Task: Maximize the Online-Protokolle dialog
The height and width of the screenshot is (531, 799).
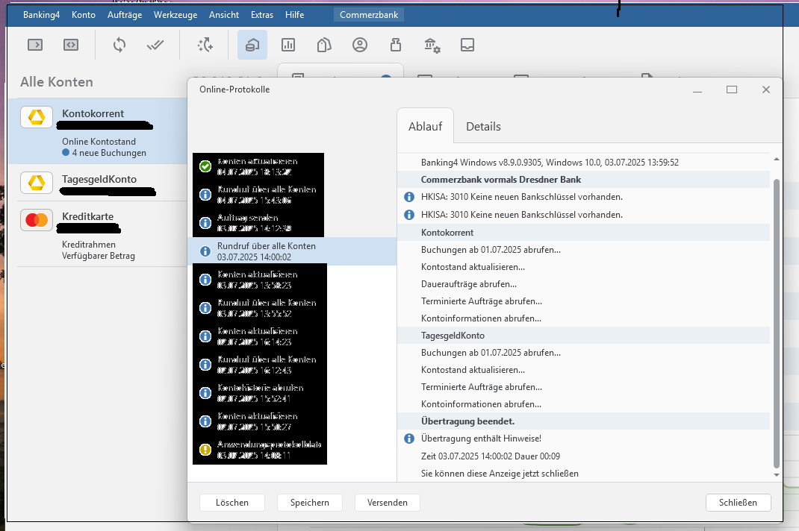Action: coord(732,89)
